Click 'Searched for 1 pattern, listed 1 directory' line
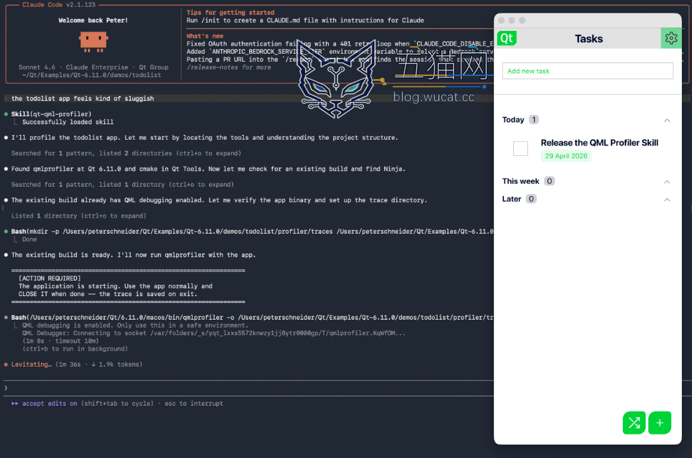The width and height of the screenshot is (692, 458). [x=122, y=185]
